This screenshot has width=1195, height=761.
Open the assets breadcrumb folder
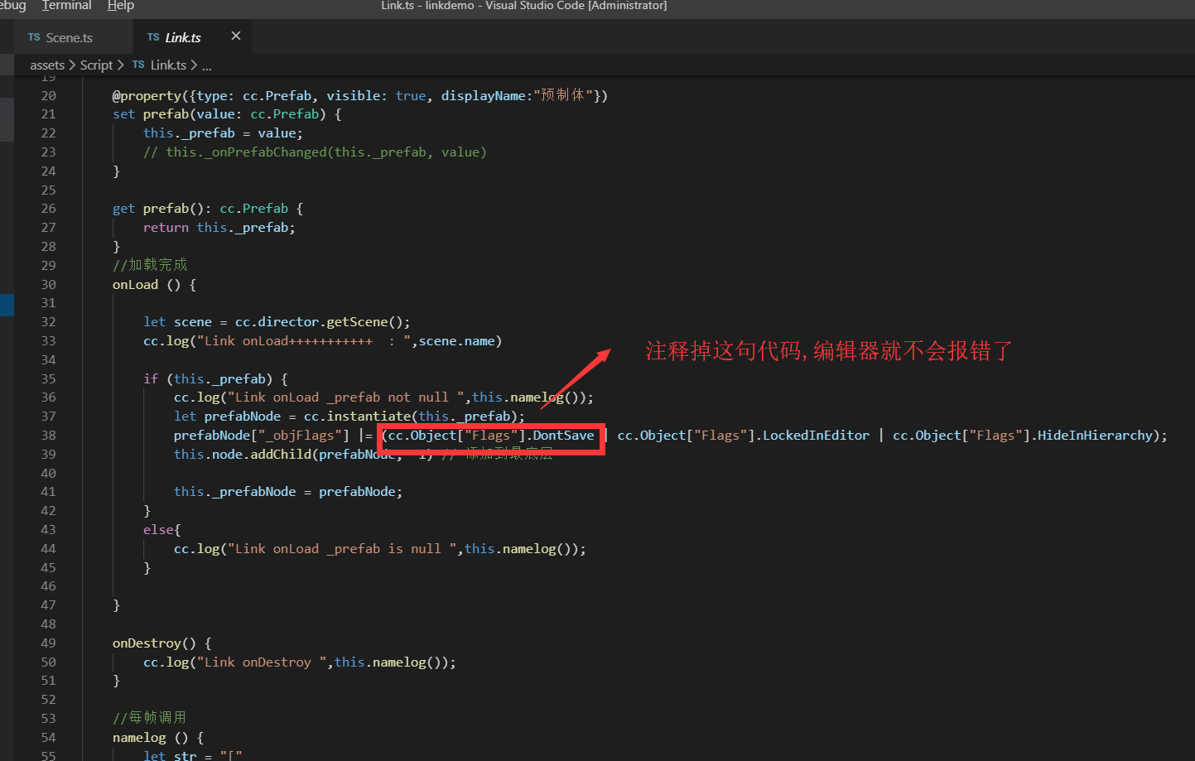click(x=47, y=65)
